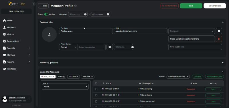The width and height of the screenshot is (229, 108).
Task: Click the phone number input field
Action: coord(92,47)
